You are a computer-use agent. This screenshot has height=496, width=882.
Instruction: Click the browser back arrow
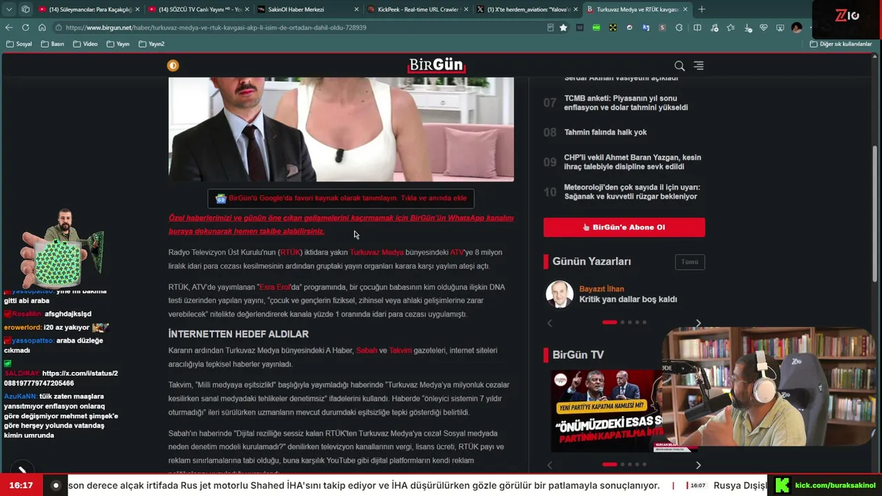click(x=9, y=28)
